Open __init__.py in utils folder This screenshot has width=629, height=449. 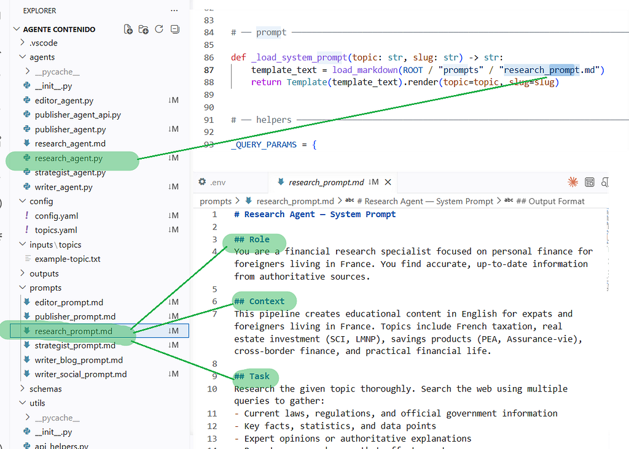[x=53, y=432]
